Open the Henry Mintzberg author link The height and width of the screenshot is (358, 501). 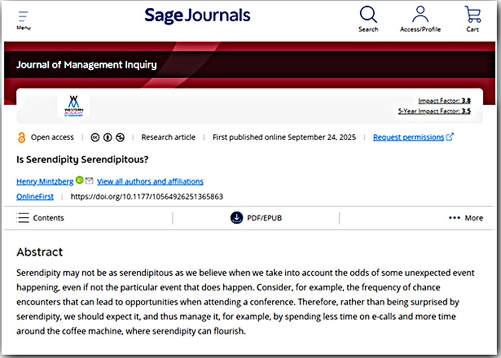pyautogui.click(x=45, y=182)
